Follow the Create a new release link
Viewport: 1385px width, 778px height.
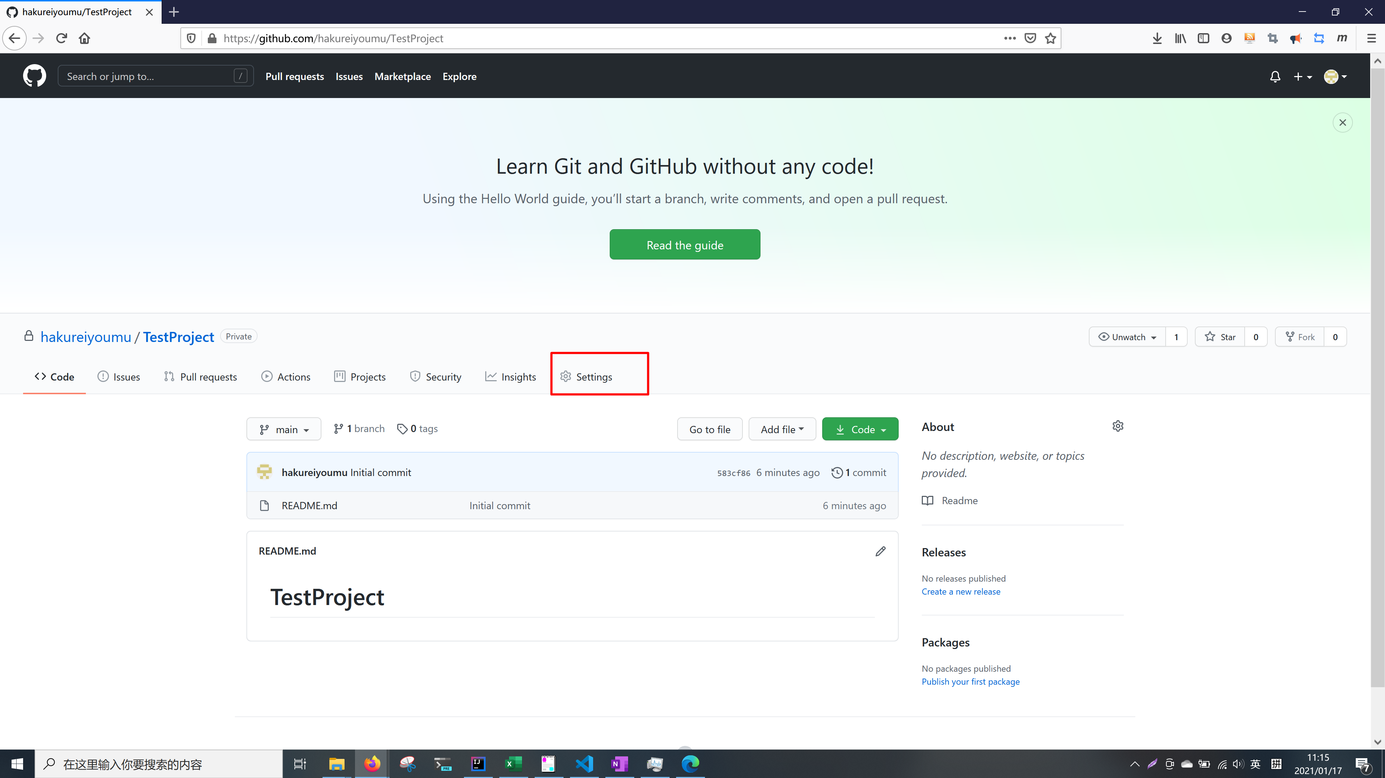961,592
